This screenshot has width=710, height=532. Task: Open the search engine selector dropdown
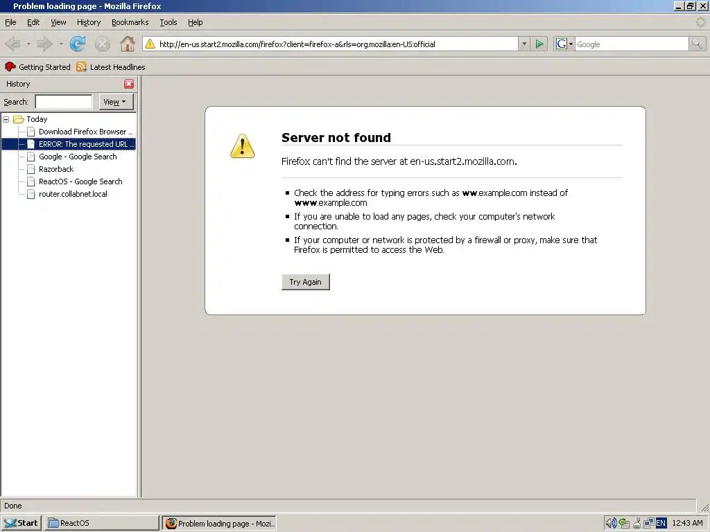point(571,44)
